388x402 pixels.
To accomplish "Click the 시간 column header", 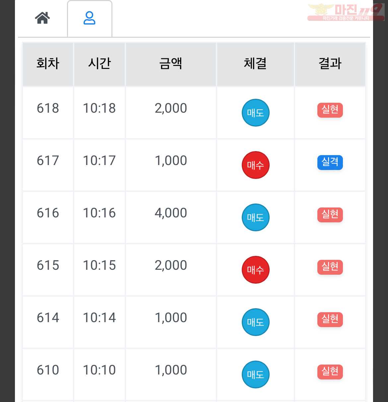I will [x=99, y=64].
